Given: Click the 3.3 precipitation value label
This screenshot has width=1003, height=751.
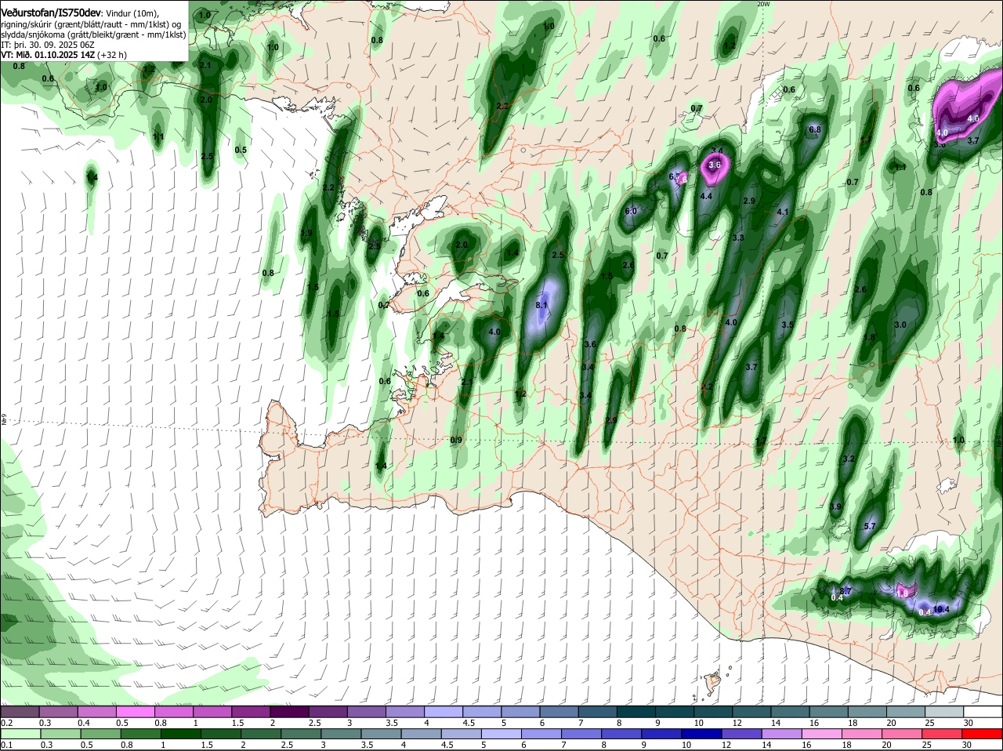Looking at the screenshot, I should click(737, 238).
